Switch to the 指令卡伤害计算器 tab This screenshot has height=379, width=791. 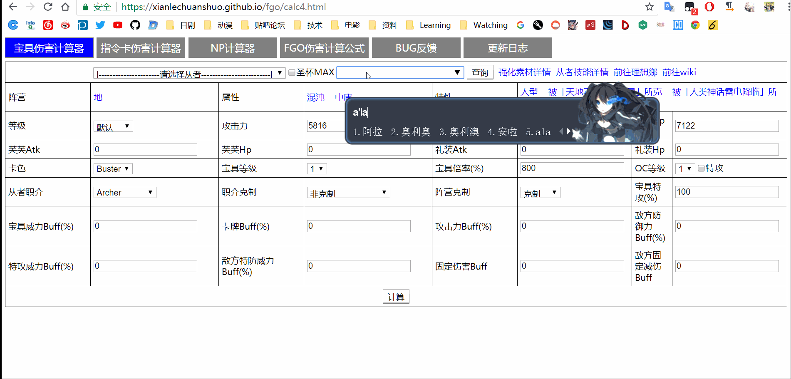point(140,47)
